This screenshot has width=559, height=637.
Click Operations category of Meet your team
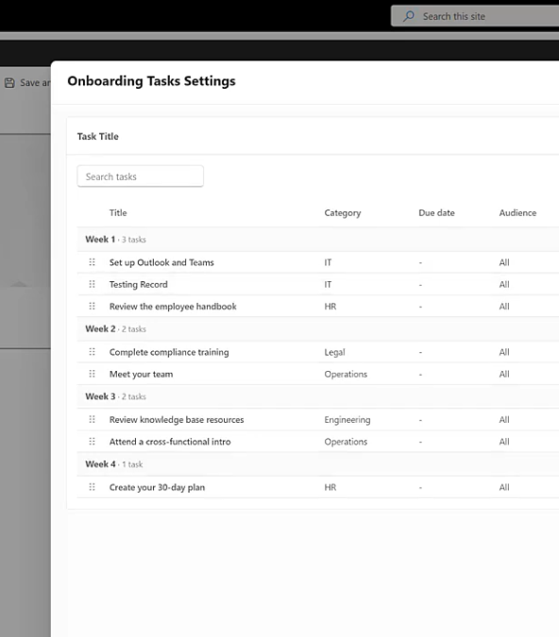point(346,374)
